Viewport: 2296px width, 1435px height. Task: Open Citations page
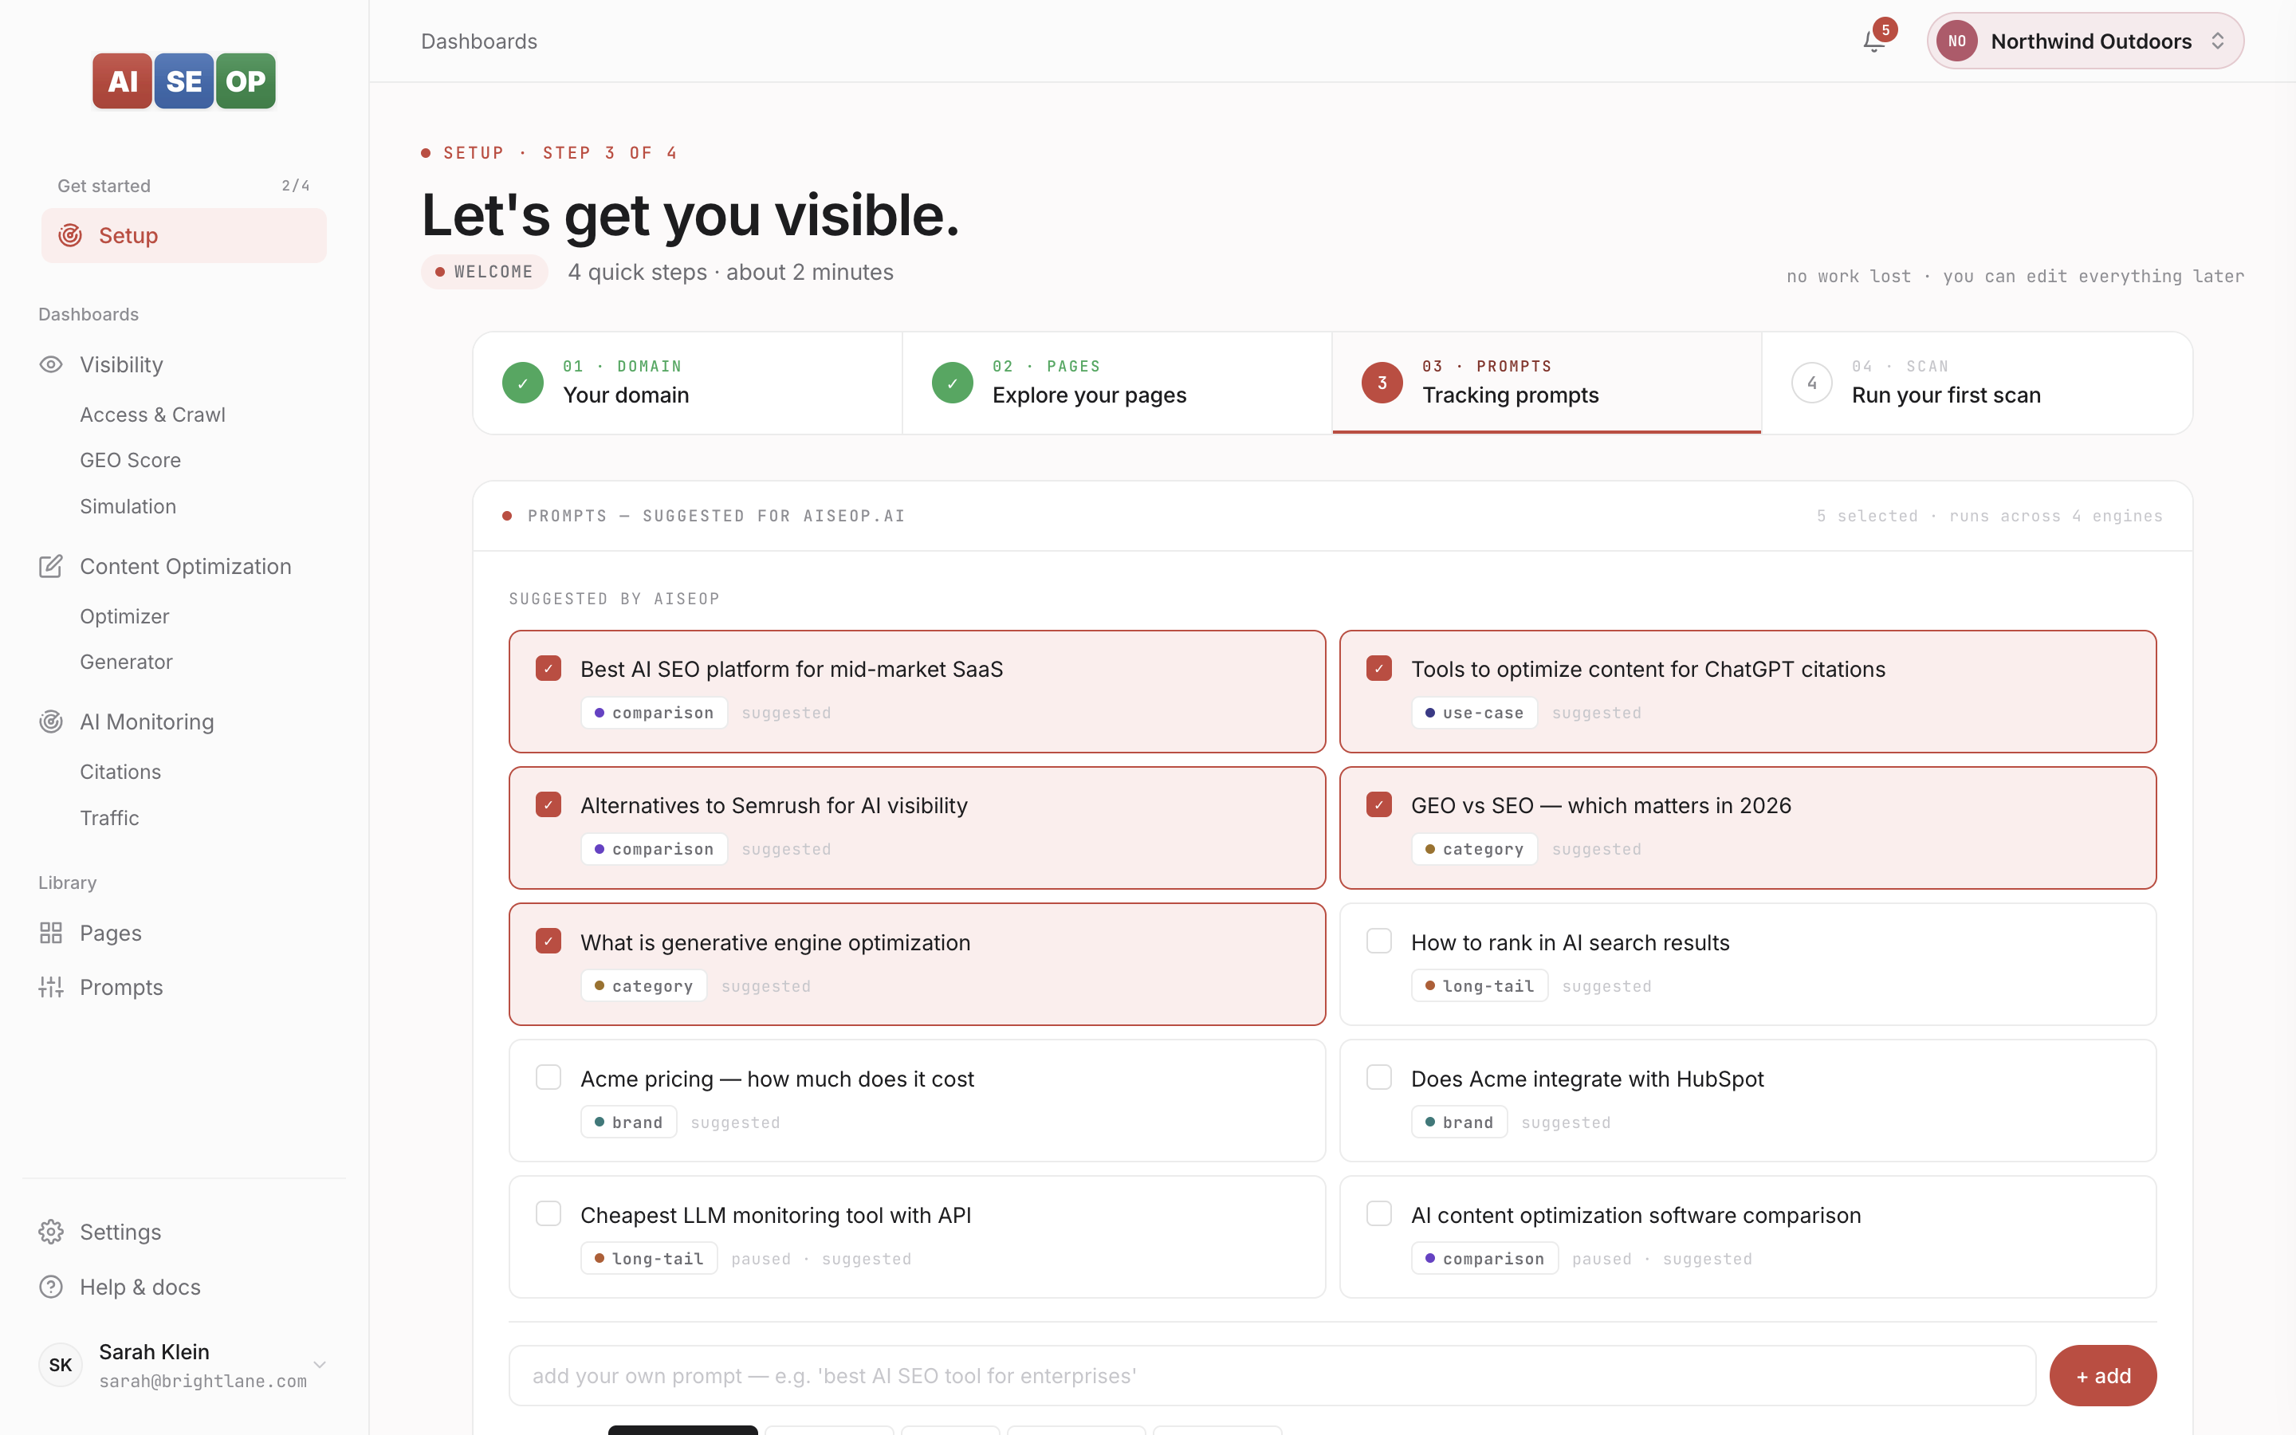pyautogui.click(x=120, y=773)
